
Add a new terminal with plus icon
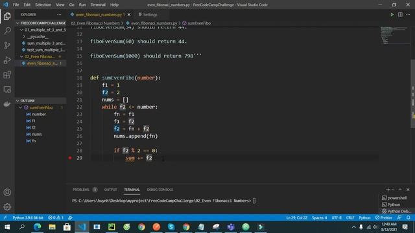(388, 190)
